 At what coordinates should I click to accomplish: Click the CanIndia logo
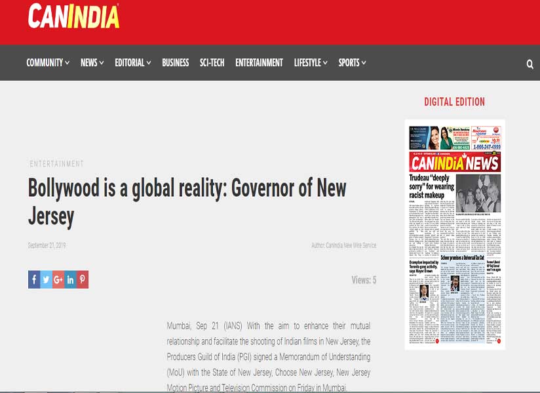point(73,16)
